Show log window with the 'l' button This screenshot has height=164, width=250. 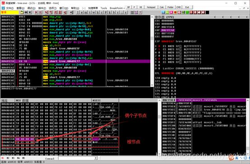(x=78, y=13)
